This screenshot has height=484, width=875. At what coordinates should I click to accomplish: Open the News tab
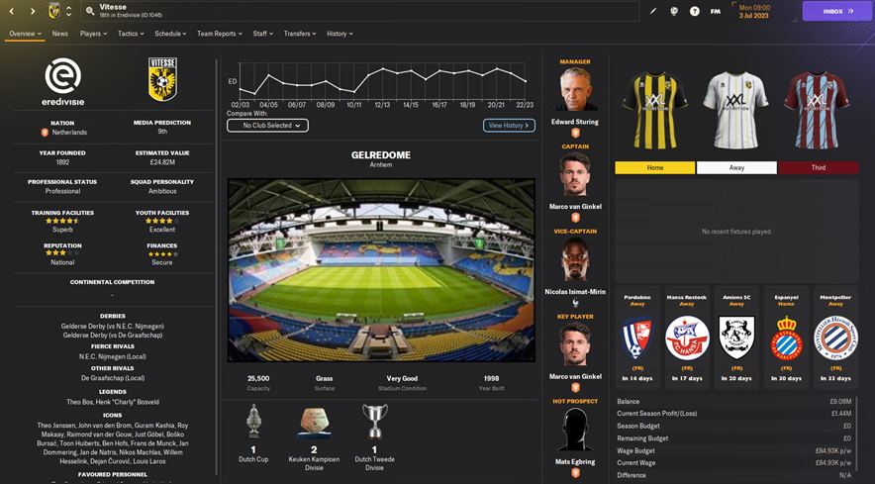click(59, 34)
